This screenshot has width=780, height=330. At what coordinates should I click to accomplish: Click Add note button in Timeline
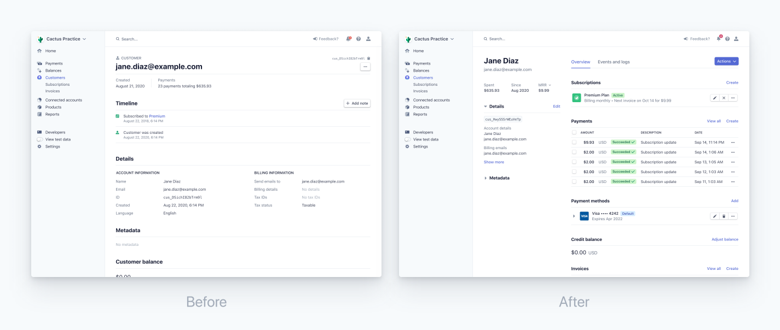357,103
